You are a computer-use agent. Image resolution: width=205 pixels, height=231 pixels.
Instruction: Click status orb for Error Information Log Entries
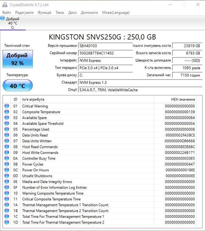[x=7, y=187]
